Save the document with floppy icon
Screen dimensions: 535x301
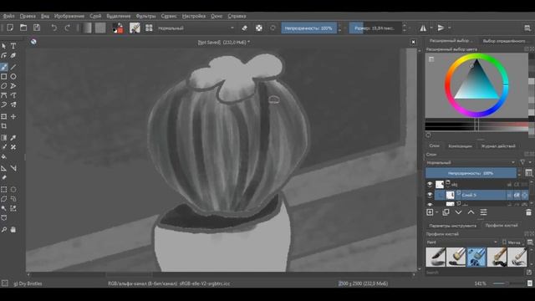click(37, 28)
